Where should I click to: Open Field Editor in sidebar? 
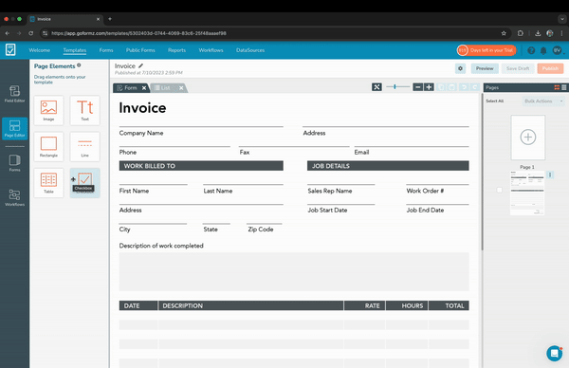pyautogui.click(x=14, y=94)
